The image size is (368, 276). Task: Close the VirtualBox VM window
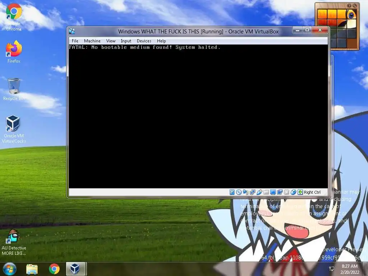pos(319,30)
